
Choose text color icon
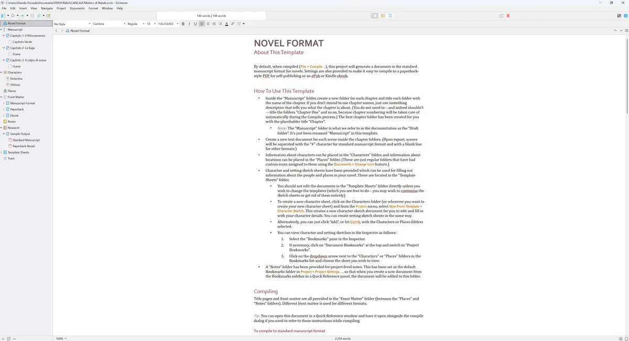[226, 24]
